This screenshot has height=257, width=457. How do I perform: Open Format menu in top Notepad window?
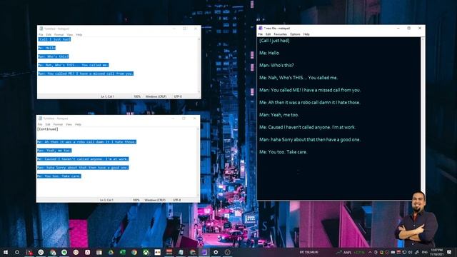[59, 35]
